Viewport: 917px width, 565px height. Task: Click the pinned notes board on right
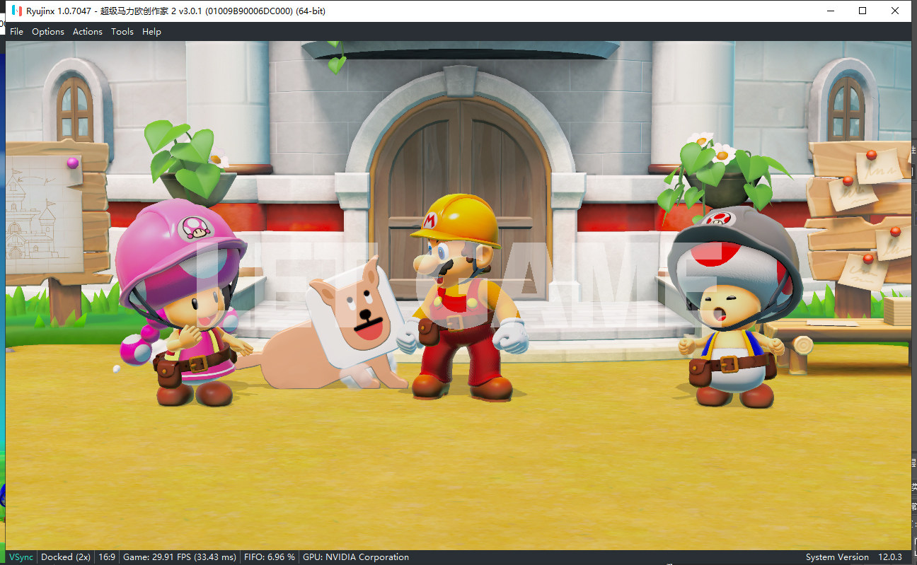860,212
